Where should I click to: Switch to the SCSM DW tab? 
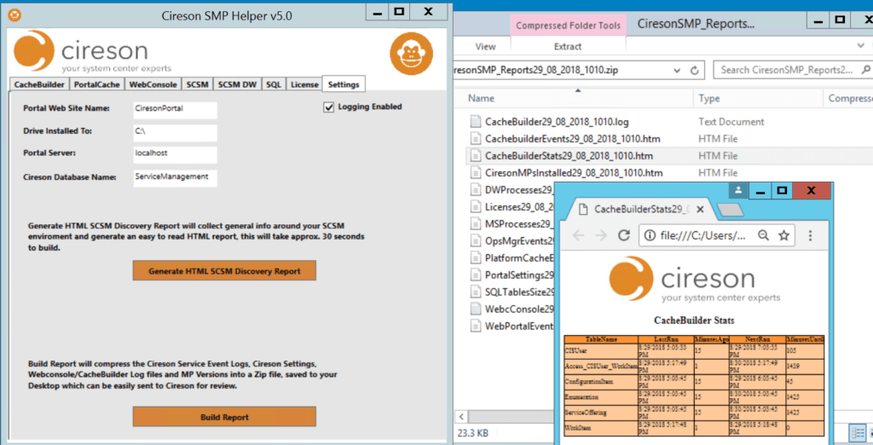(237, 84)
